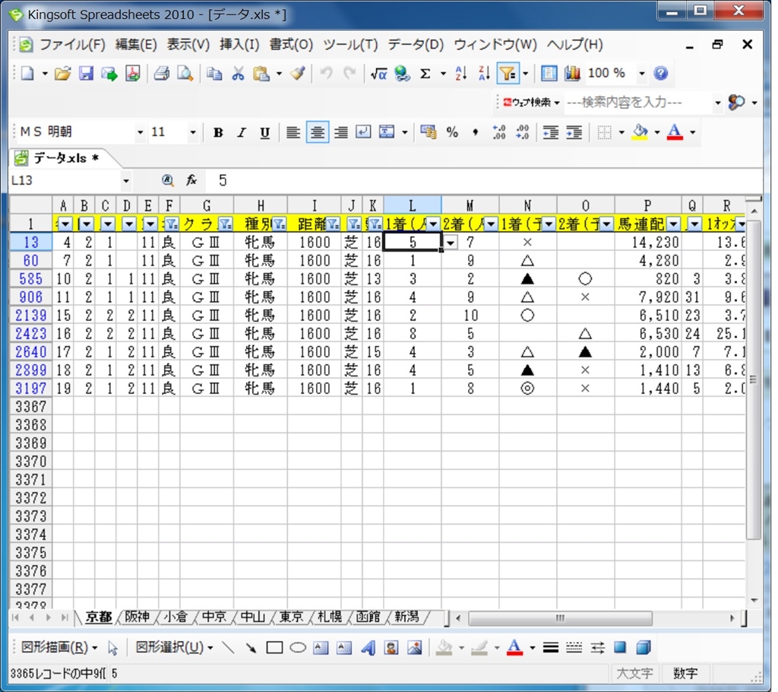This screenshot has height=692, width=778.
Task: Toggle Bold formatting
Action: tap(218, 133)
